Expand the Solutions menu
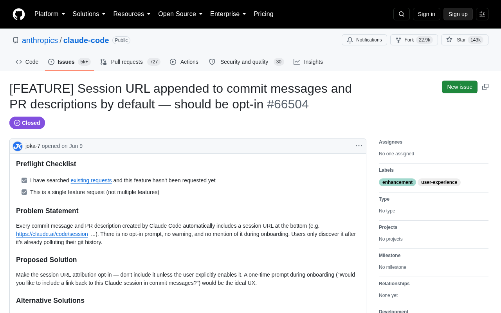 [x=89, y=14]
